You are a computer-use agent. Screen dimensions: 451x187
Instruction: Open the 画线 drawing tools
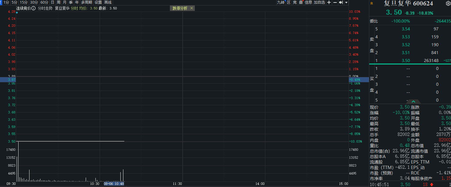108,2
